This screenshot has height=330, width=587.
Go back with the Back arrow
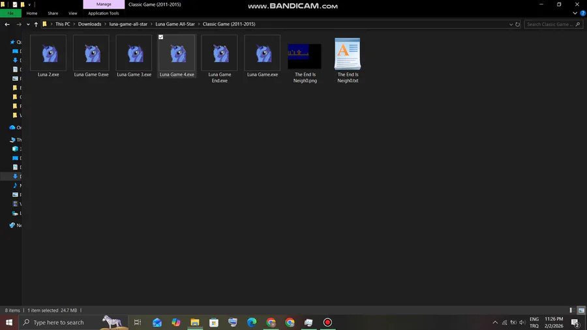click(7, 24)
